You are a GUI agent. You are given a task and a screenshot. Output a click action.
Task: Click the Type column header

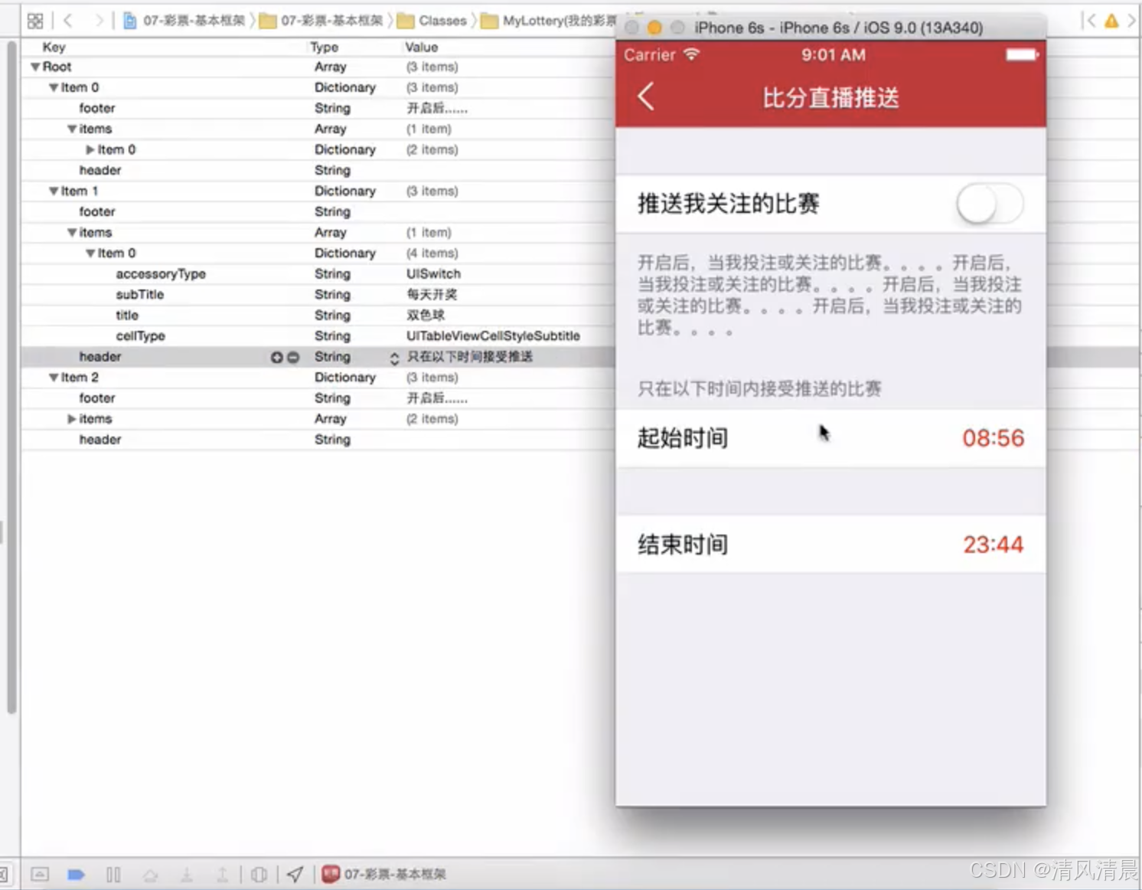[x=325, y=47]
